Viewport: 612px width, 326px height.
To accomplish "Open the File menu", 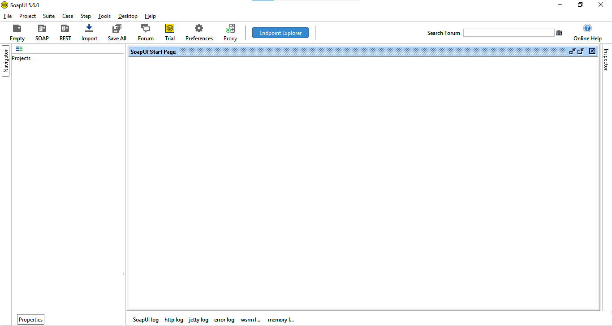I will coord(8,16).
